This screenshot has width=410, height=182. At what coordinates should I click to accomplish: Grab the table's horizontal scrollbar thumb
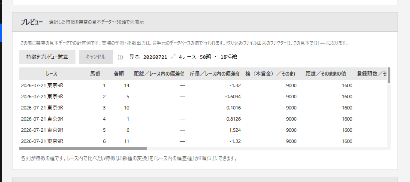coord(83,149)
